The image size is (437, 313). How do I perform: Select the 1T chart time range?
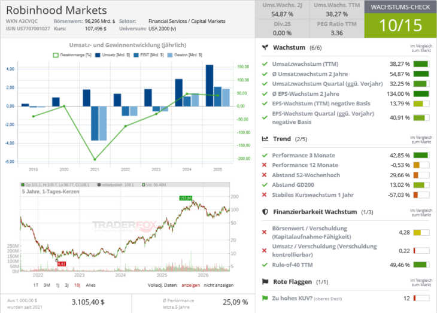click(x=36, y=285)
